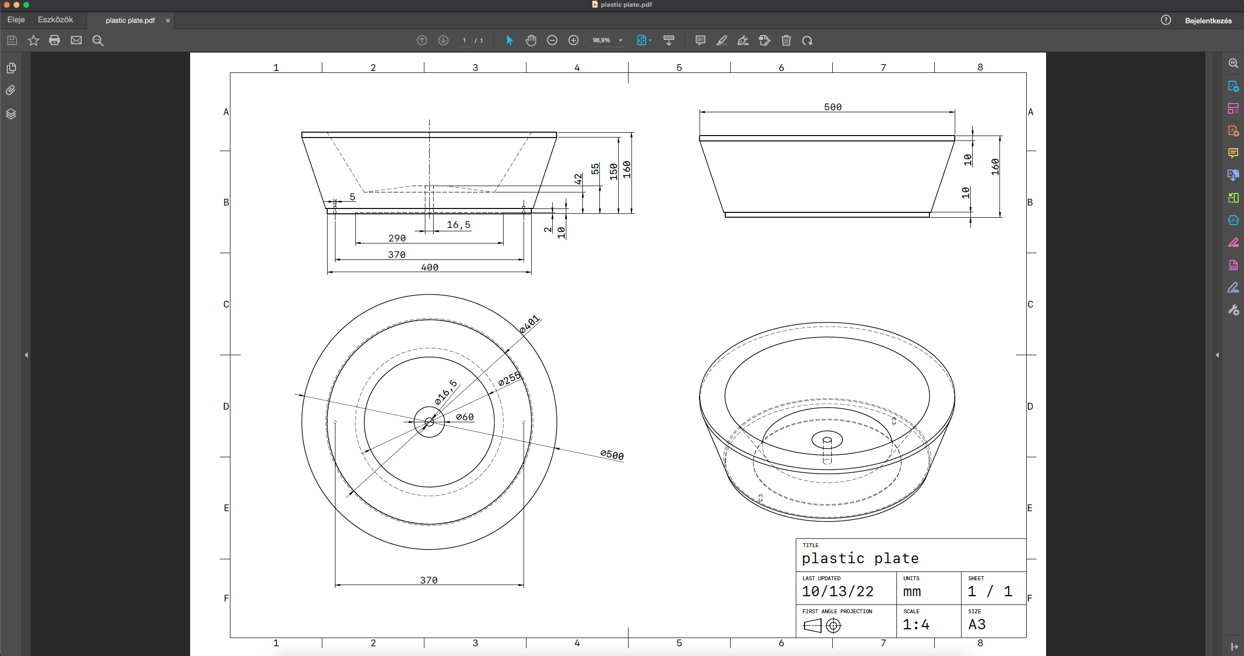The image size is (1244, 656).
Task: Open the pink Protect document tool
Action: 1233,265
